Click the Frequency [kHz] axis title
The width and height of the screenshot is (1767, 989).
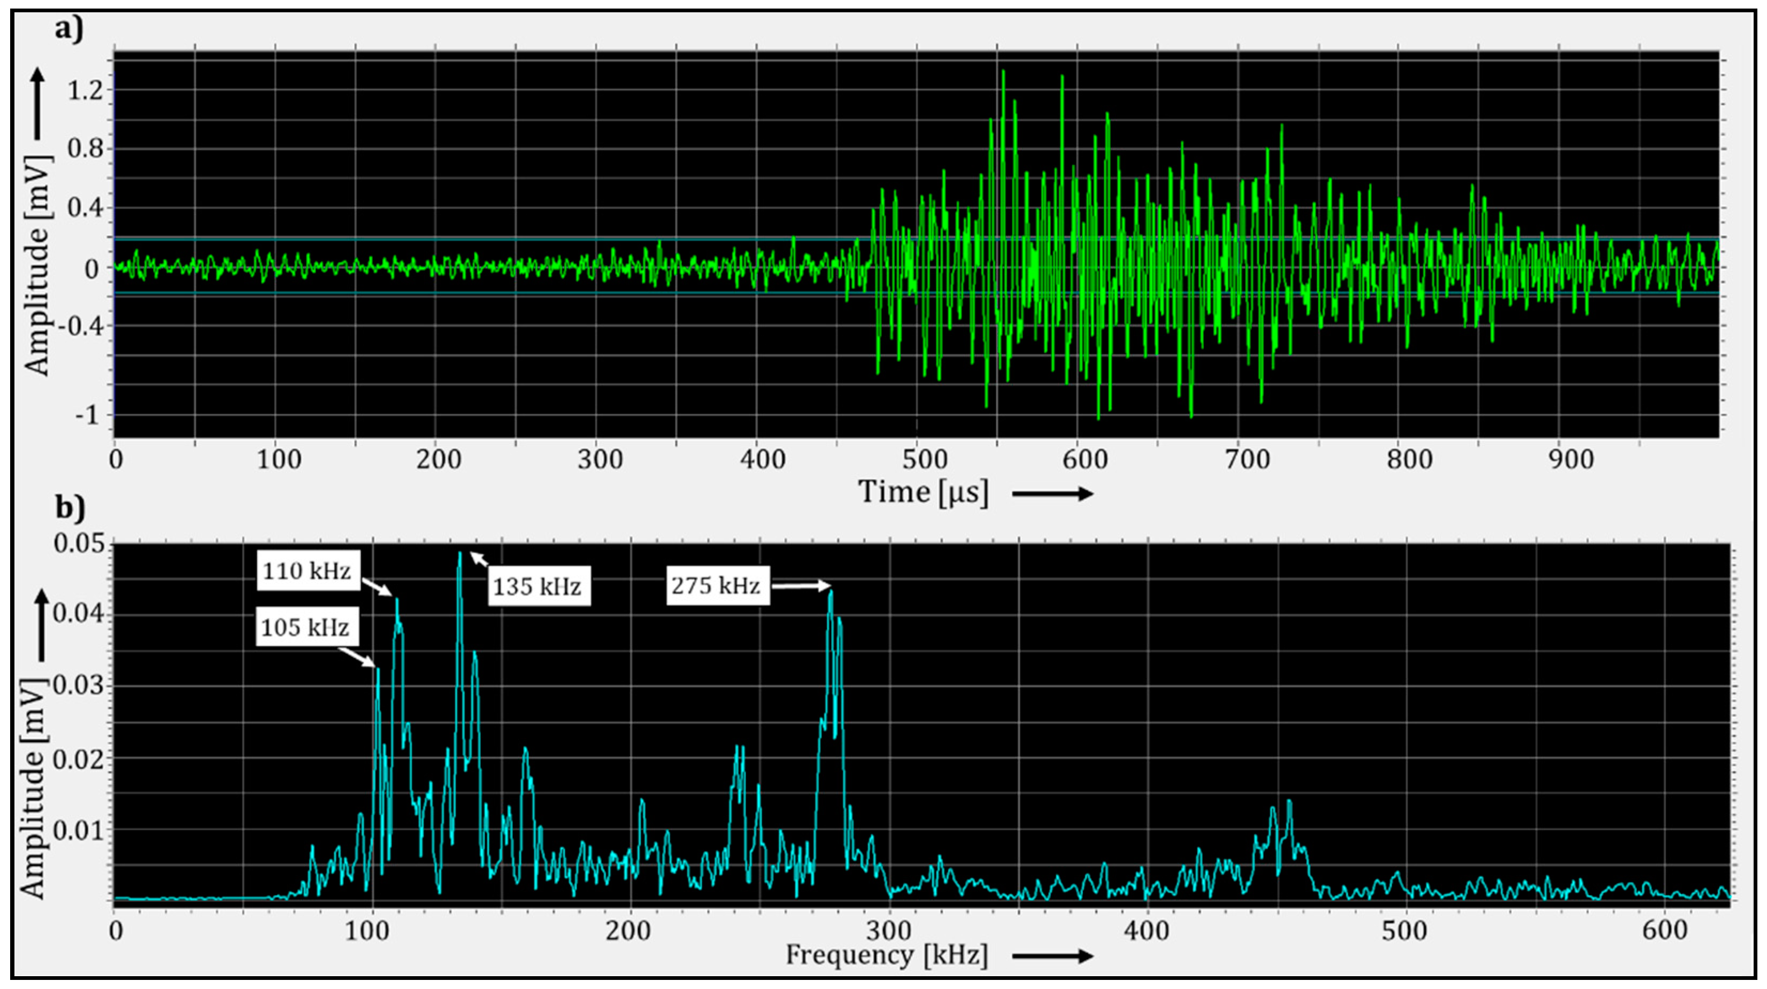point(886,955)
